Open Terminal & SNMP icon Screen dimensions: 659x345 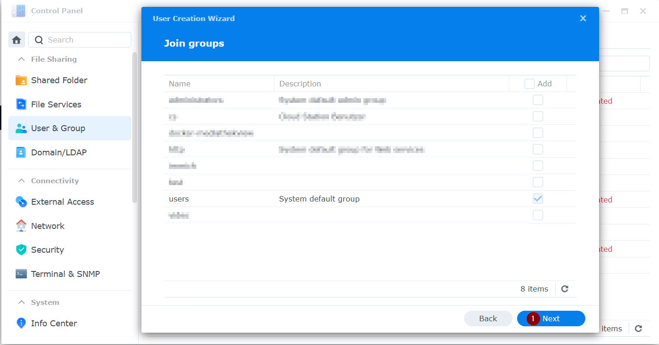click(21, 274)
